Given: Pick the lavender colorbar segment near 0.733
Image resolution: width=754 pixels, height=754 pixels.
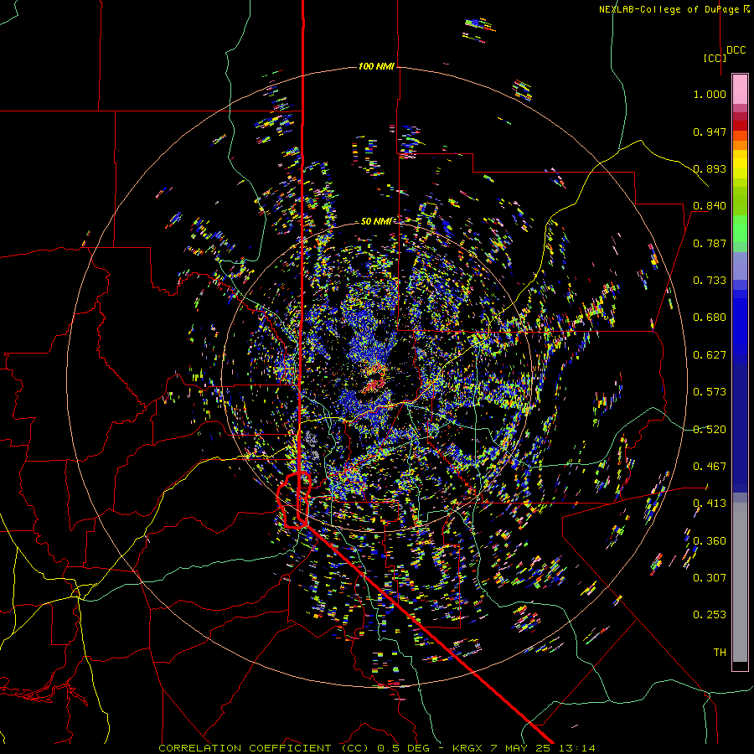Looking at the screenshot, I should point(740,266).
